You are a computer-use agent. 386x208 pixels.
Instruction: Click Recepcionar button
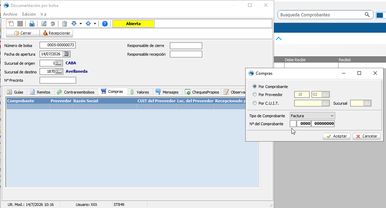point(56,33)
